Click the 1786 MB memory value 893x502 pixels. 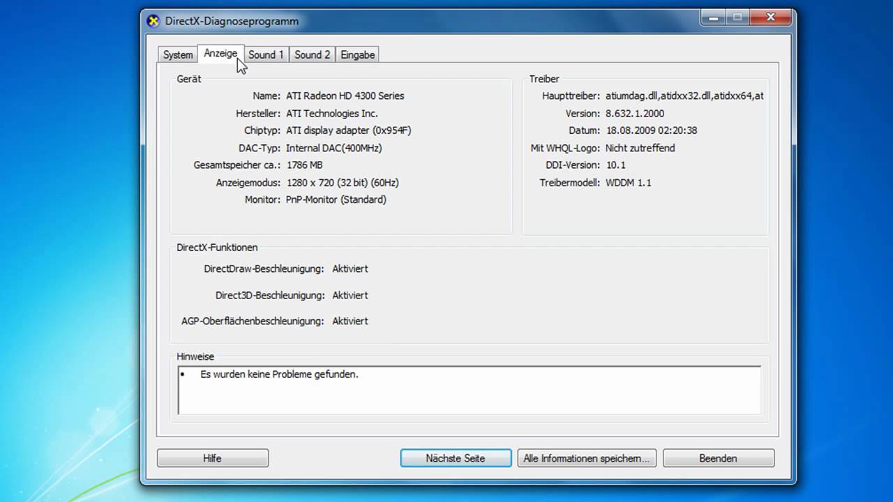pos(304,165)
